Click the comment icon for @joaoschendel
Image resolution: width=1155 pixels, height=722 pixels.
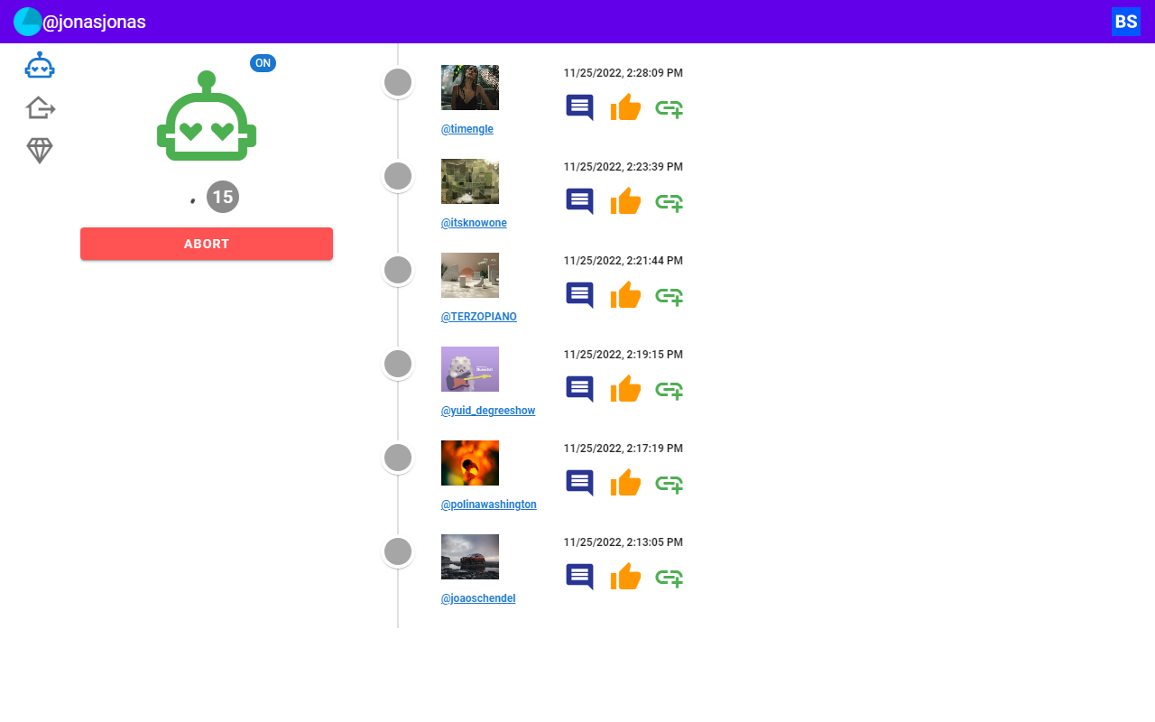click(578, 577)
